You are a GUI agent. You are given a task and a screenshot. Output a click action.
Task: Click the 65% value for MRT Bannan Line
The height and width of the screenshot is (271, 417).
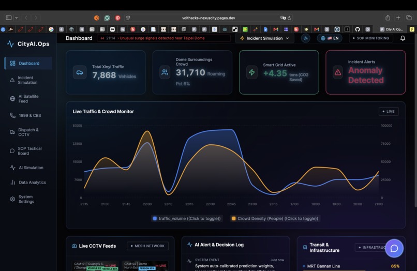(x=395, y=266)
